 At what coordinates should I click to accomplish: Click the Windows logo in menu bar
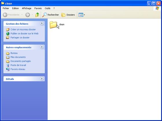point(157,8)
